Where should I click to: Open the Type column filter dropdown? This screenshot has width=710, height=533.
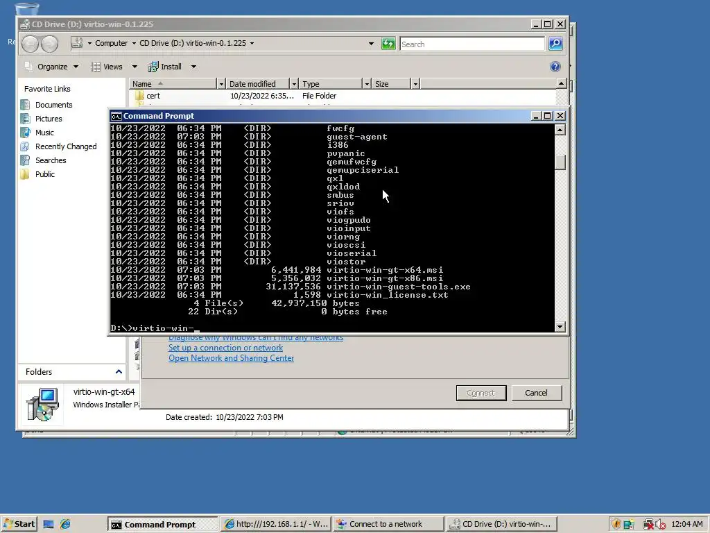367,84
